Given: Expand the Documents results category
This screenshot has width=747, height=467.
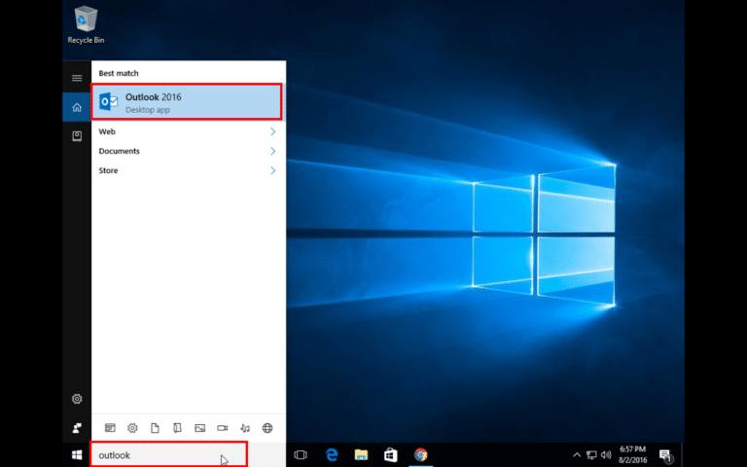Looking at the screenshot, I should [188, 151].
